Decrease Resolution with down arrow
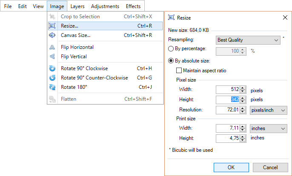The height and width of the screenshot is (176, 292). (243, 112)
